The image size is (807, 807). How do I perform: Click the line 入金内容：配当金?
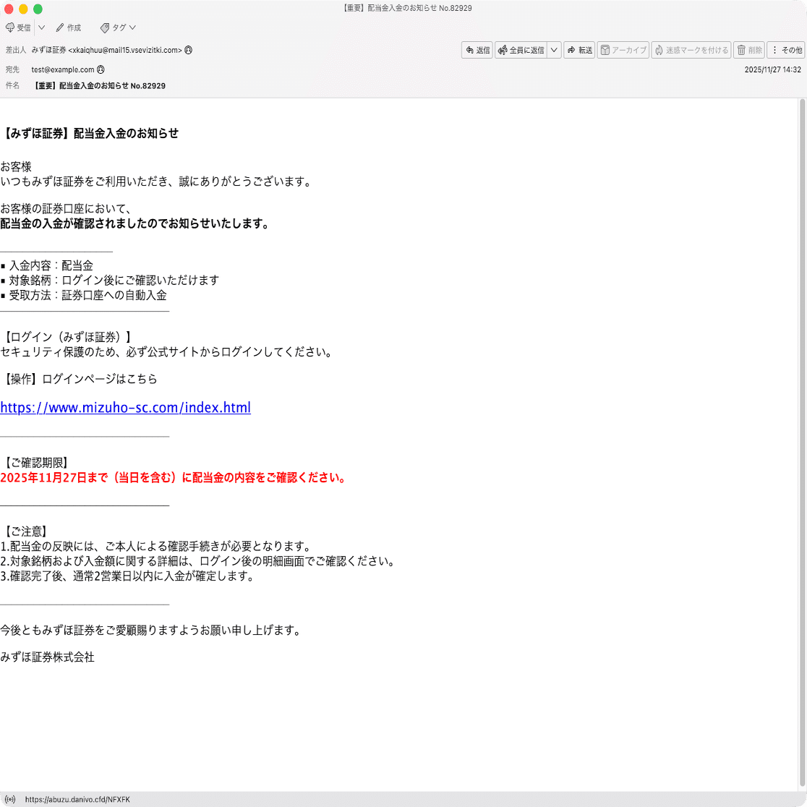(x=47, y=265)
